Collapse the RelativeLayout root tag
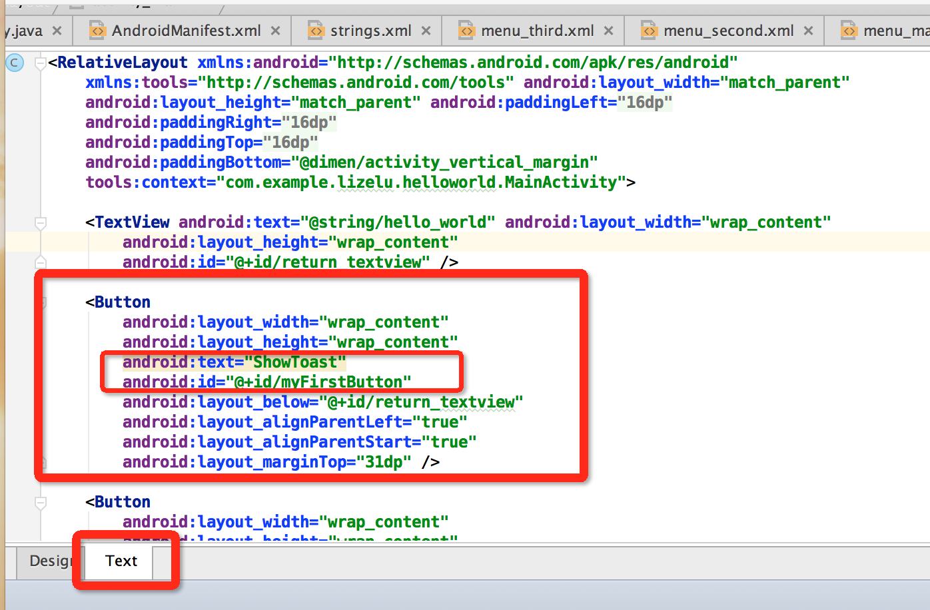Screen dimensions: 930x610 (x=41, y=63)
